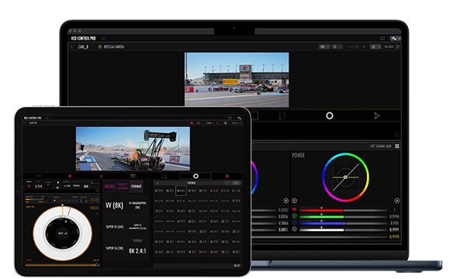Image resolution: width=454 pixels, height=279 pixels.
Task: Select the red channel icon under Power
Action: [295, 209]
